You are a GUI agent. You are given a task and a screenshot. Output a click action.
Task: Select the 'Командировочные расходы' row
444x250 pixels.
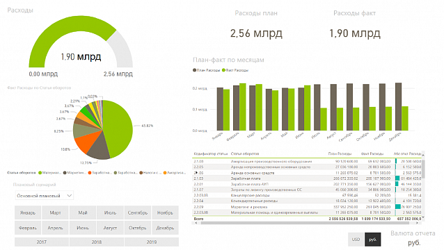click(307, 201)
